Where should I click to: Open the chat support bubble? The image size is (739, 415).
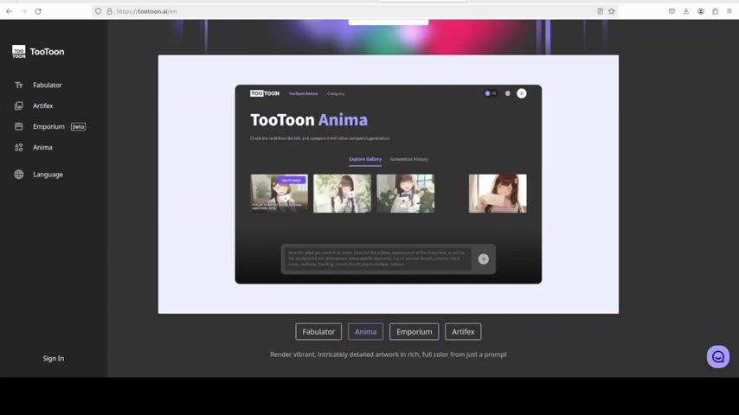point(717,357)
